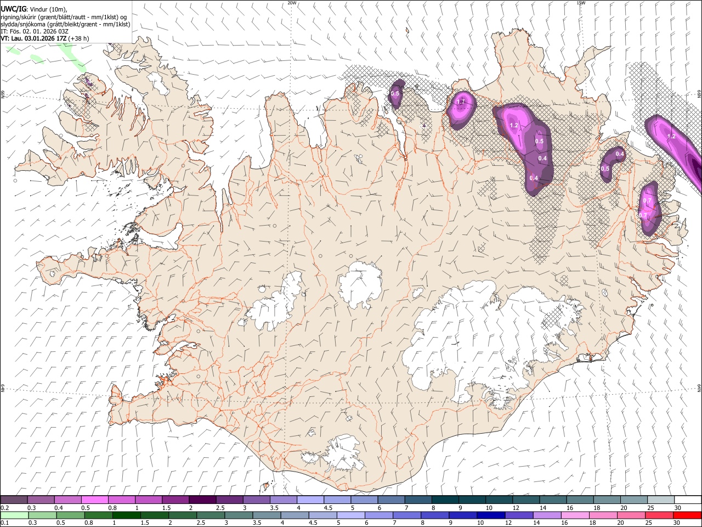Click the 20W longitude label
702x527 pixels.
click(292, 3)
